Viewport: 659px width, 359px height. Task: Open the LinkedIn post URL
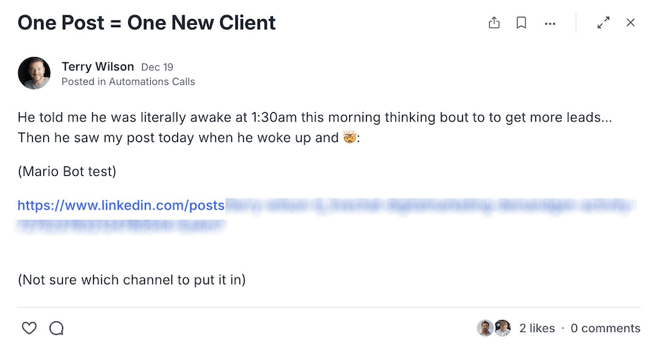[121, 206]
